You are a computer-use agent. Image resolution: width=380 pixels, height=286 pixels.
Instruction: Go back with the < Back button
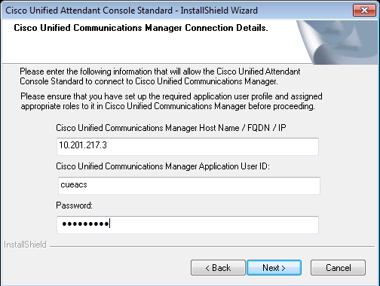point(218,268)
